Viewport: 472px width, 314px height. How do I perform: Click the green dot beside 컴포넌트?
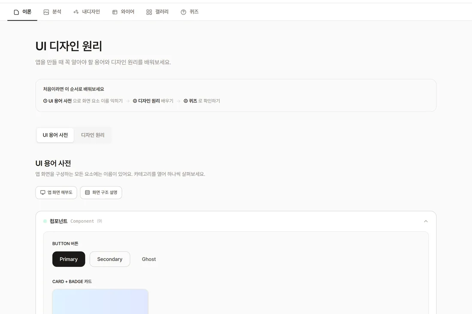45,221
